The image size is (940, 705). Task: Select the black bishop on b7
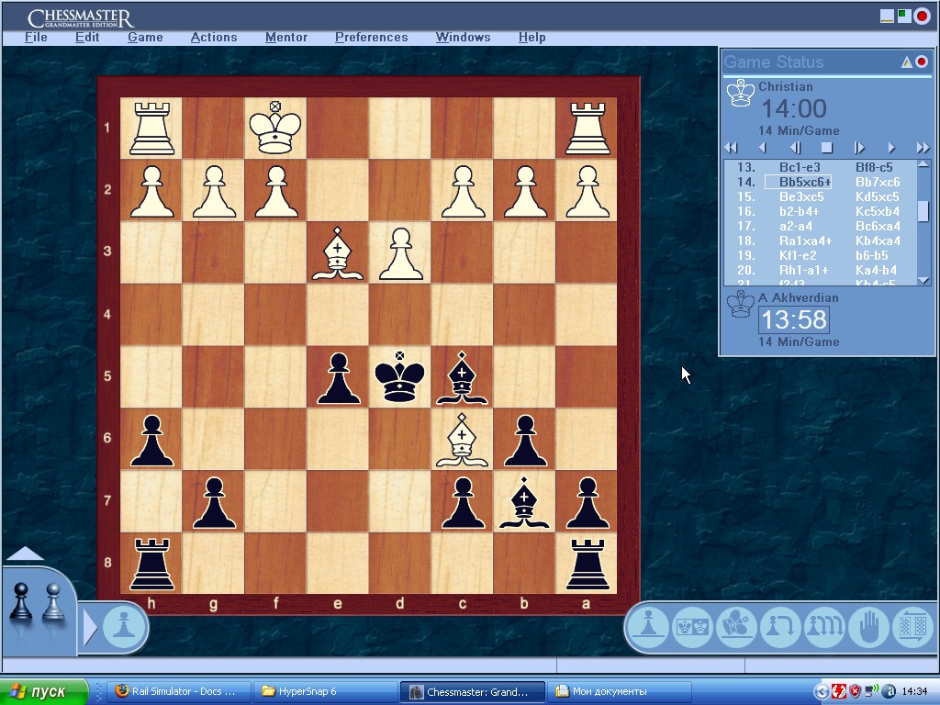(524, 502)
